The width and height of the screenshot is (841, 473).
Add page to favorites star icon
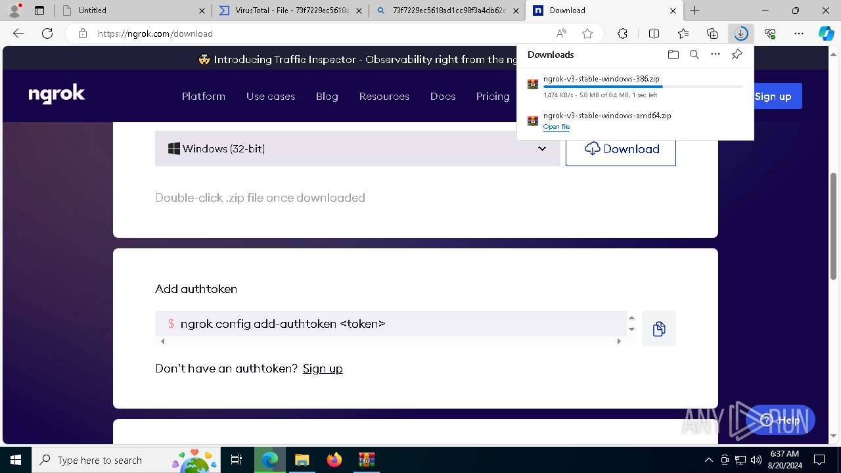click(x=587, y=34)
